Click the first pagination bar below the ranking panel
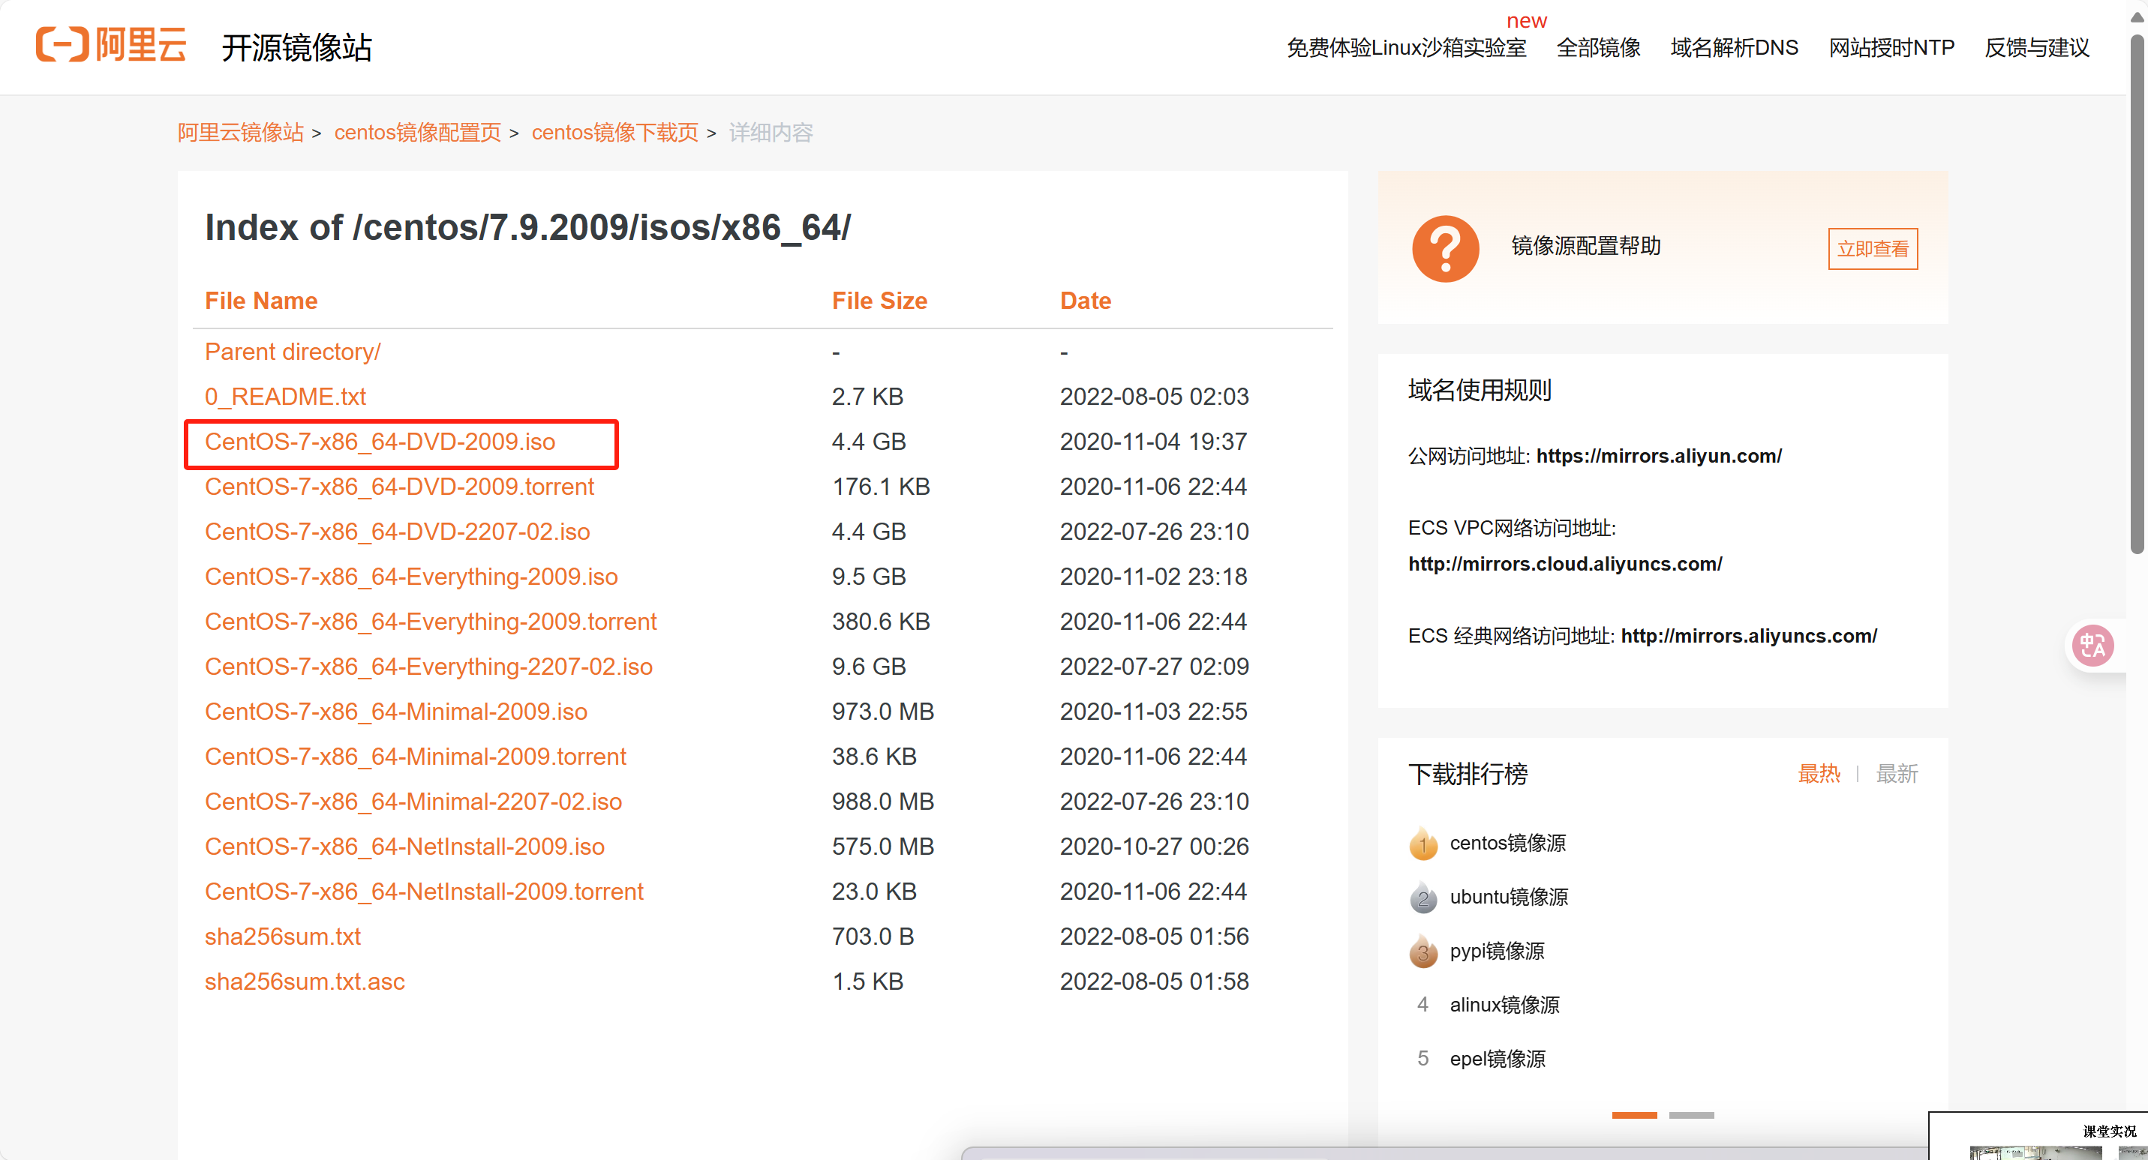This screenshot has width=2148, height=1160. pyautogui.click(x=1634, y=1114)
